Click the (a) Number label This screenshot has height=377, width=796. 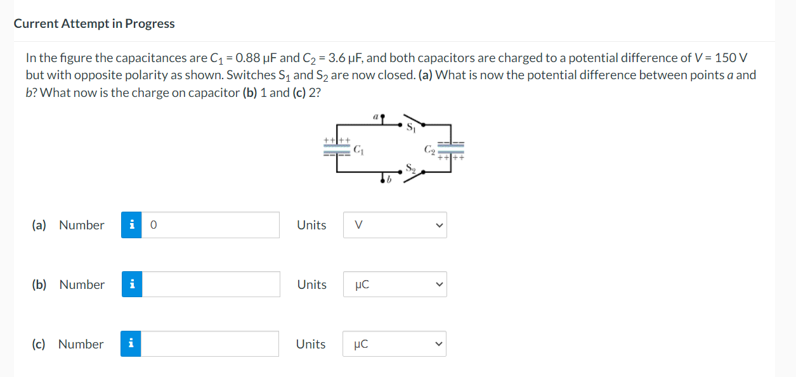point(68,225)
